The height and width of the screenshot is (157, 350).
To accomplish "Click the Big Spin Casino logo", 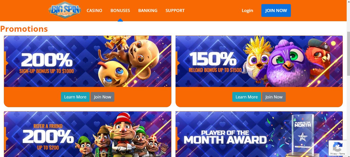I will pyautogui.click(x=65, y=10).
